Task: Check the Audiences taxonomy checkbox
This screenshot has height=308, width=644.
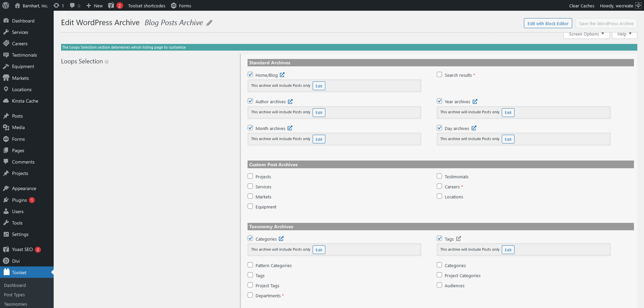Action: (x=439, y=285)
